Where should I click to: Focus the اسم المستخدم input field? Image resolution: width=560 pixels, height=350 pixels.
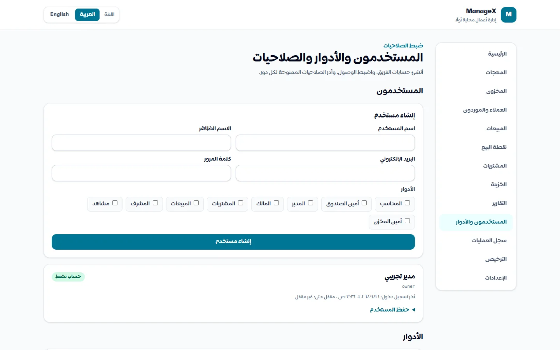(x=325, y=143)
